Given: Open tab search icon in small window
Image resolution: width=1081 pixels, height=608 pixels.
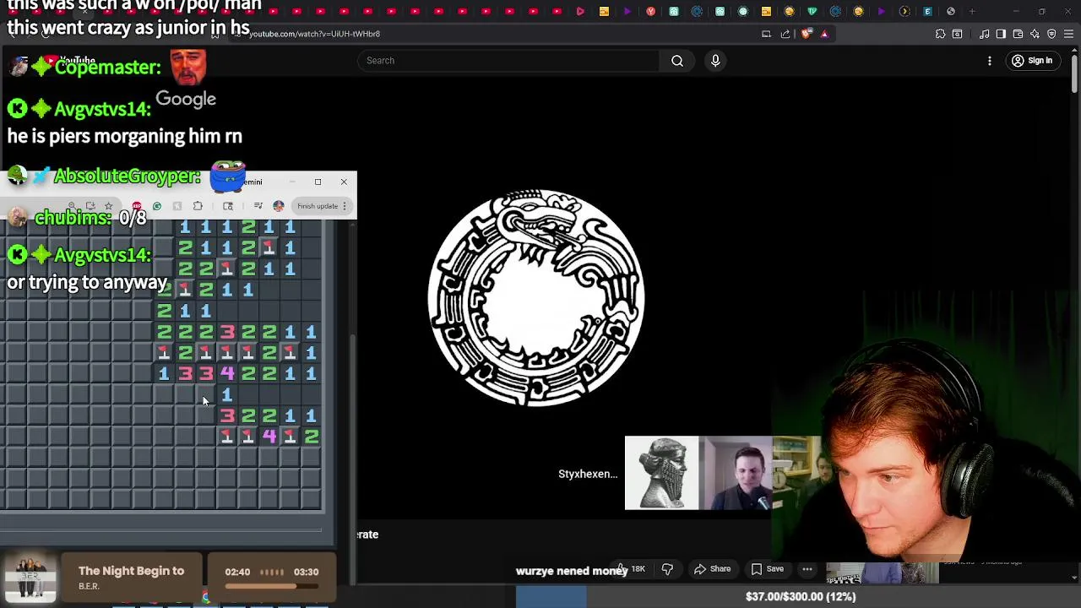Looking at the screenshot, I should tap(228, 206).
